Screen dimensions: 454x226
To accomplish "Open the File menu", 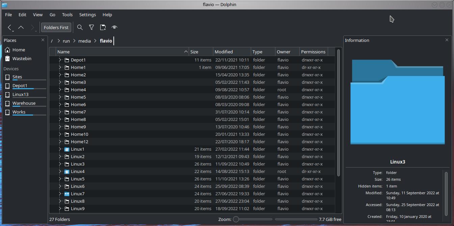I will tap(8, 15).
